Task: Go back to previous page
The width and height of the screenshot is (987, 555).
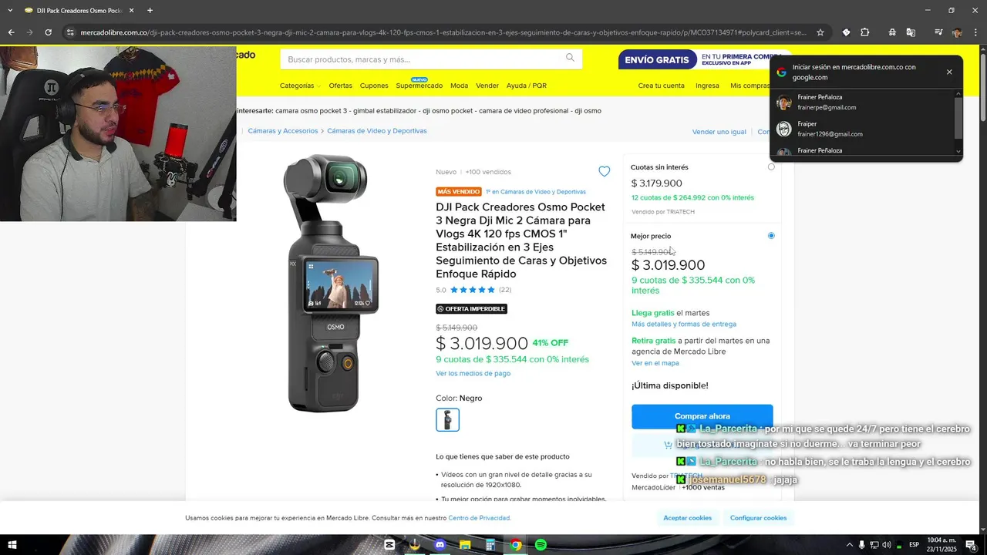Action: [11, 32]
